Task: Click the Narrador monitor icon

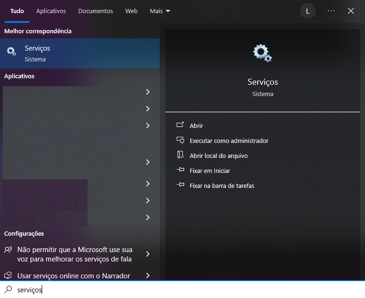Action: [8, 275]
